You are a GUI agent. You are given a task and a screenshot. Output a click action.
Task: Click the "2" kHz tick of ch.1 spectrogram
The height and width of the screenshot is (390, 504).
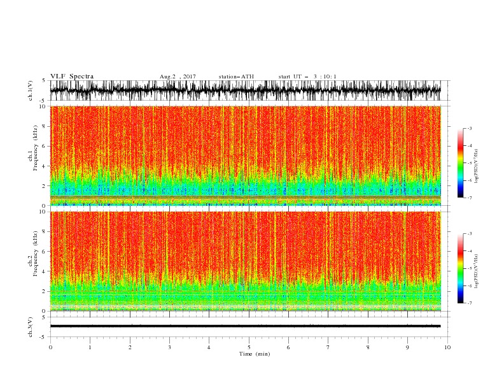click(x=44, y=186)
